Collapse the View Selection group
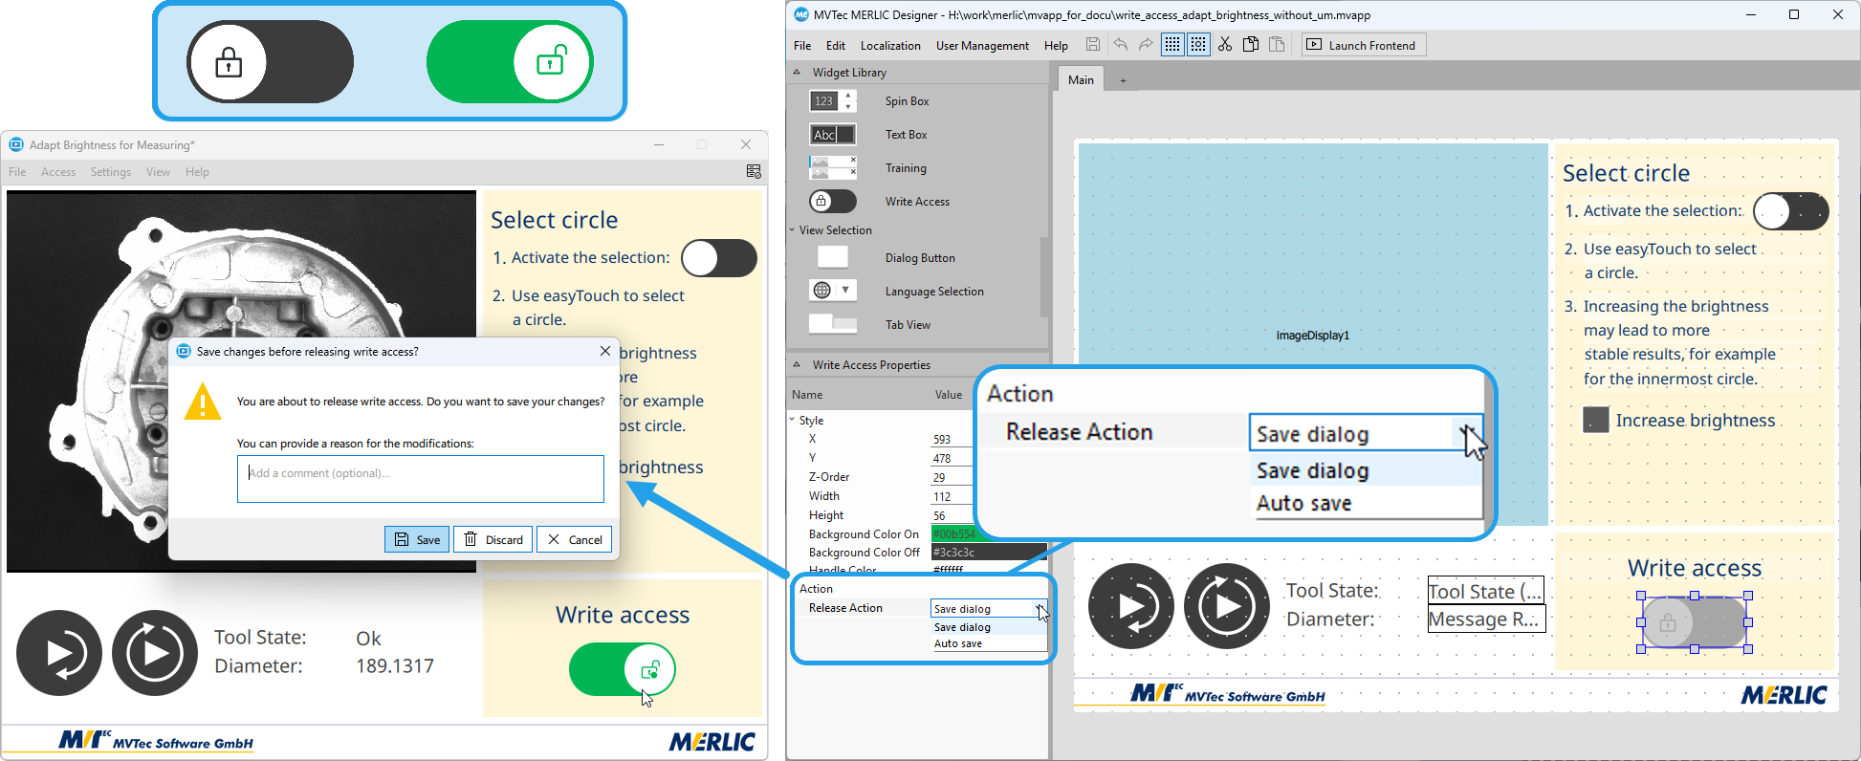 [x=793, y=230]
